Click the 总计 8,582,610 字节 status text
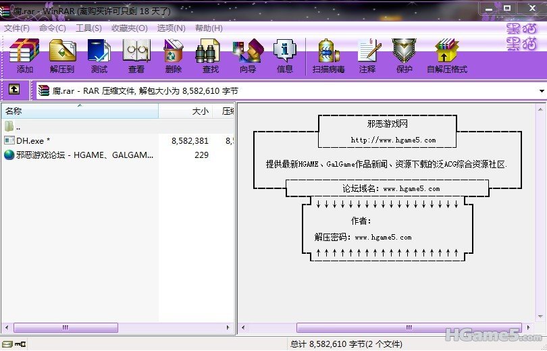The image size is (547, 351). point(346,344)
